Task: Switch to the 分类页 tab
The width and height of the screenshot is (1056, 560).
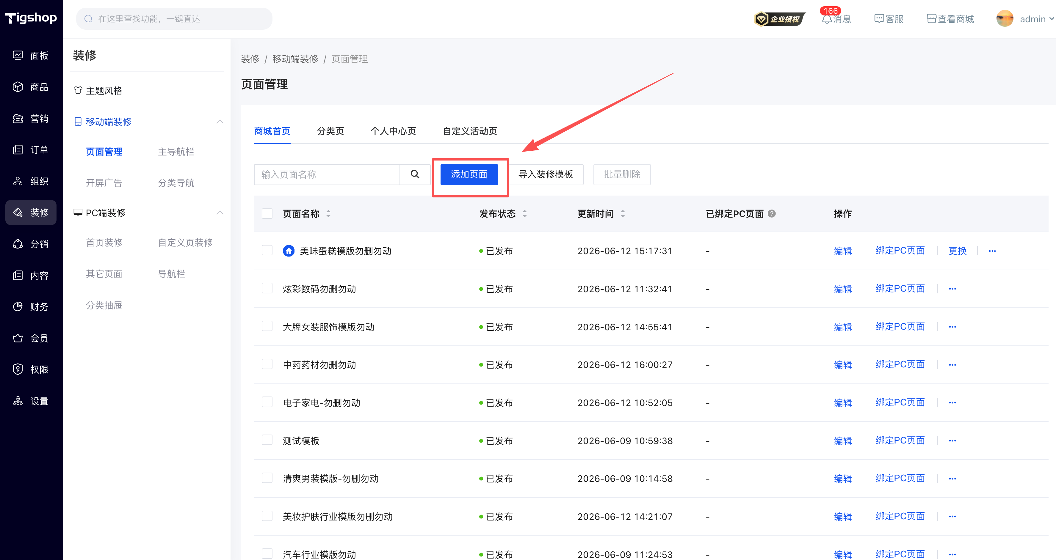Action: coord(330,131)
